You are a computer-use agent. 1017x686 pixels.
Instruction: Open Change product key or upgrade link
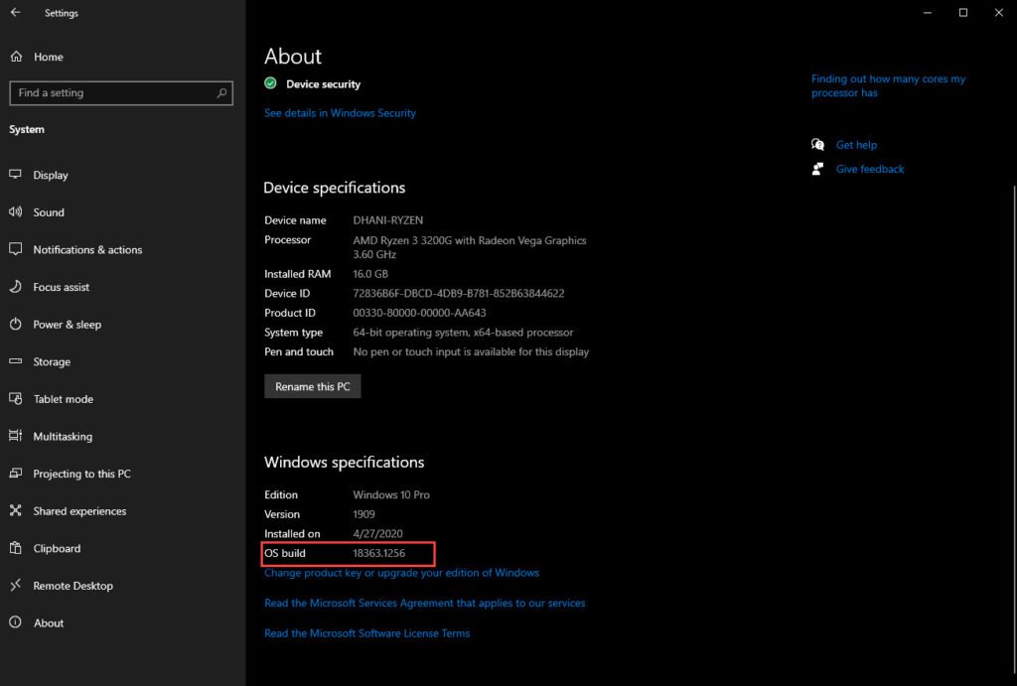coord(401,573)
